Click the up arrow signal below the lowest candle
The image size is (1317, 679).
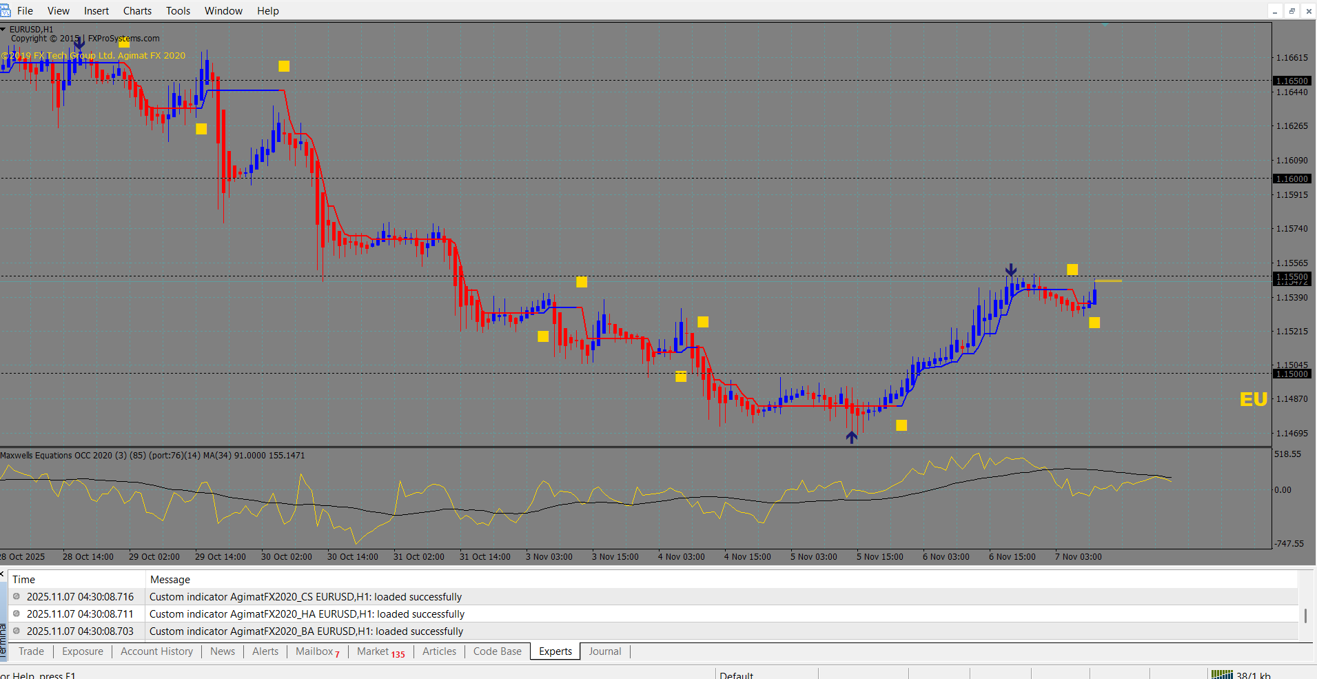[x=852, y=437]
